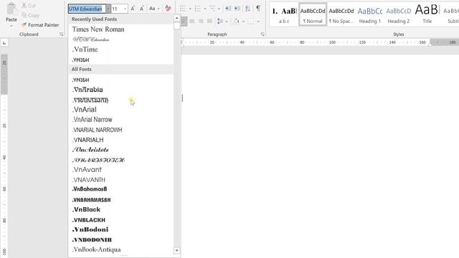Choose UTM Edwardian from recently used fonts
Screen dimensions: 459x258
point(121,39)
